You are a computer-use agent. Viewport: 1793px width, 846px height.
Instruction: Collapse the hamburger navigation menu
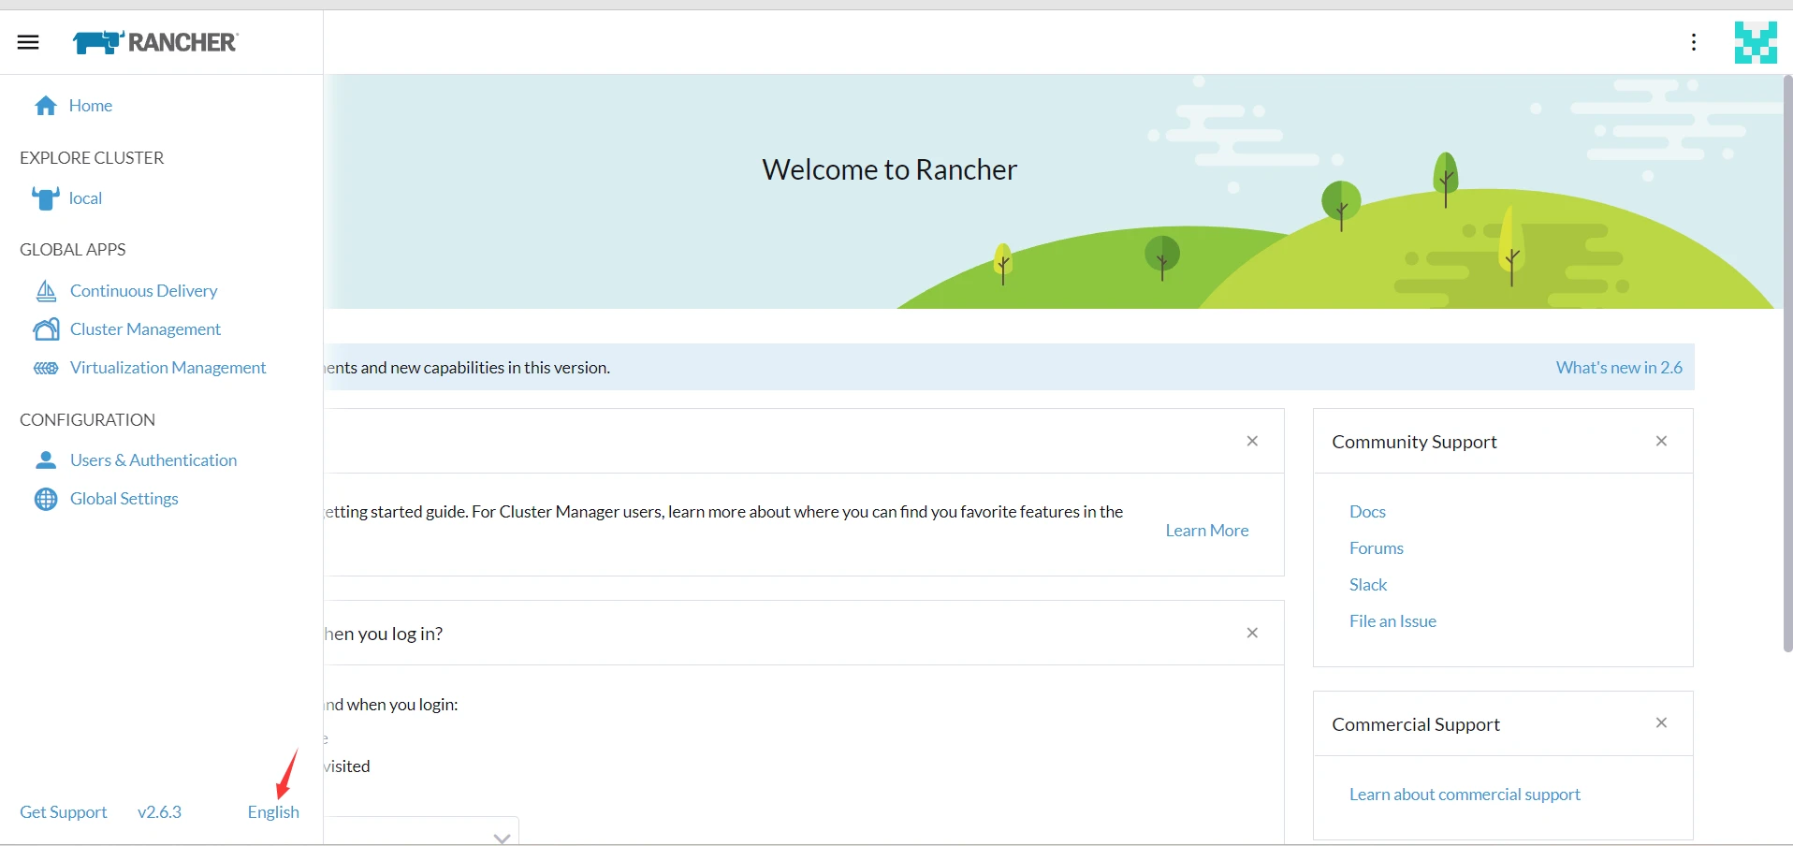[x=28, y=42]
